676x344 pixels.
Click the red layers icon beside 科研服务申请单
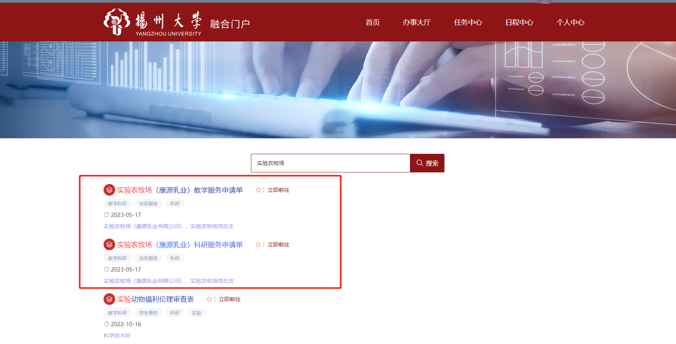tap(109, 244)
